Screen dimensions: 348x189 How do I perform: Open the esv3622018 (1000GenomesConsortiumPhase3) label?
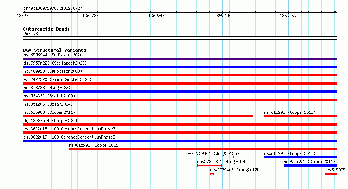coord(70,129)
